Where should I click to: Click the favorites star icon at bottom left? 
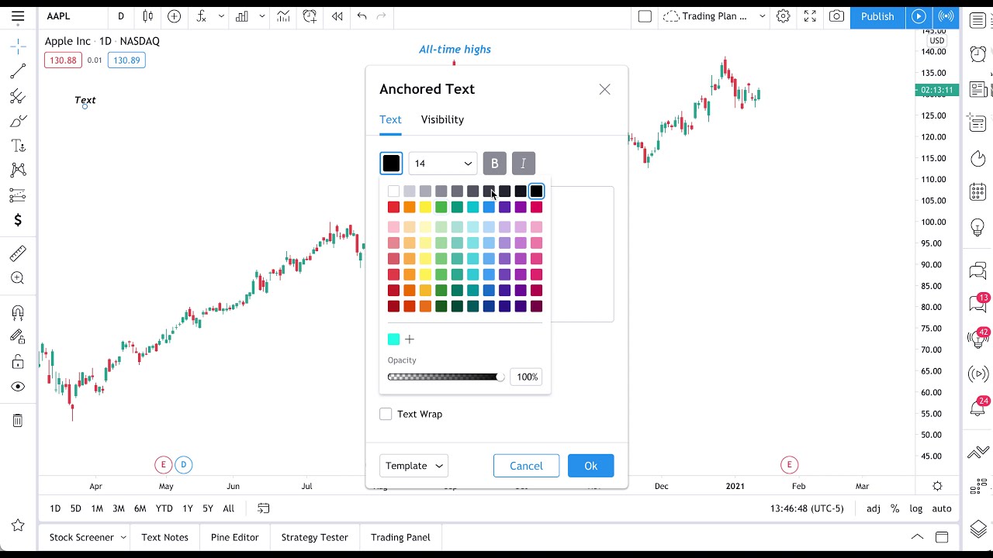coord(18,525)
